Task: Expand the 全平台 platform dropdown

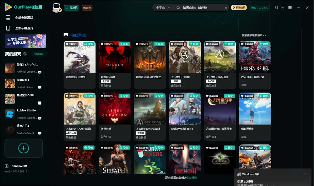Action: tap(163, 8)
